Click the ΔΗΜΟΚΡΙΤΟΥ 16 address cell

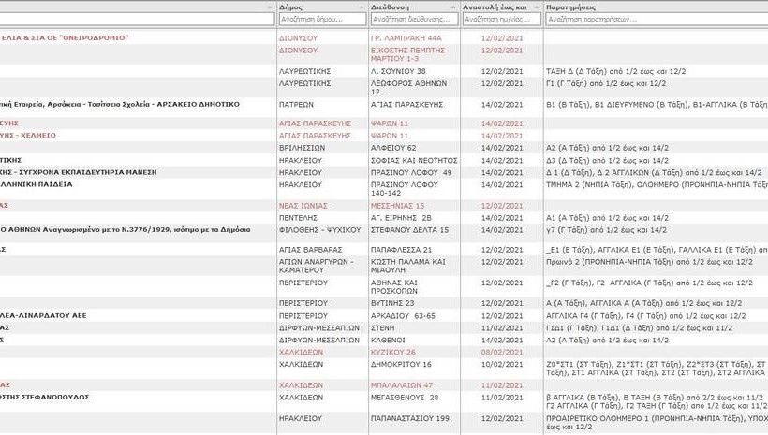coord(401,364)
